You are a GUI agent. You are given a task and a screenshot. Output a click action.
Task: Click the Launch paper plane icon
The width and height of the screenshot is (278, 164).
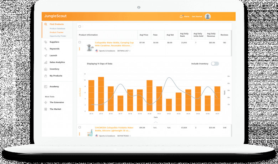pyautogui.click(x=46, y=56)
